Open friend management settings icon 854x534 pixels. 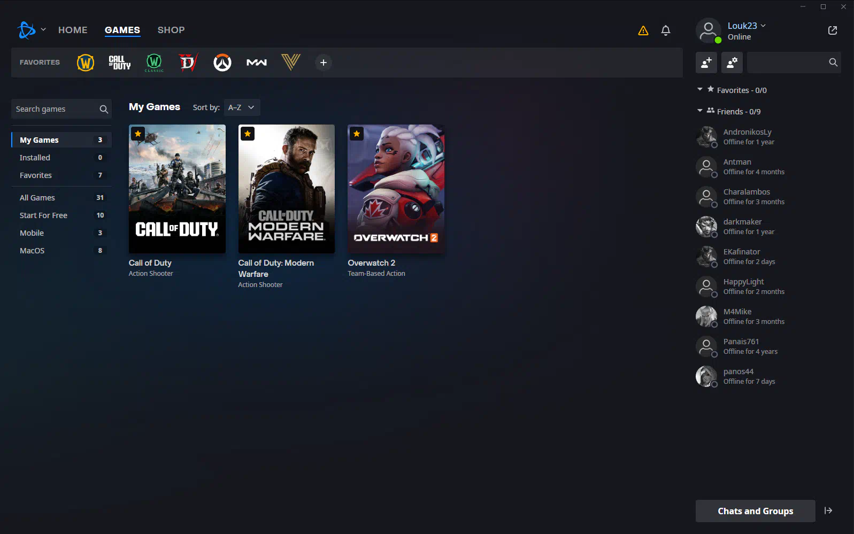732,63
